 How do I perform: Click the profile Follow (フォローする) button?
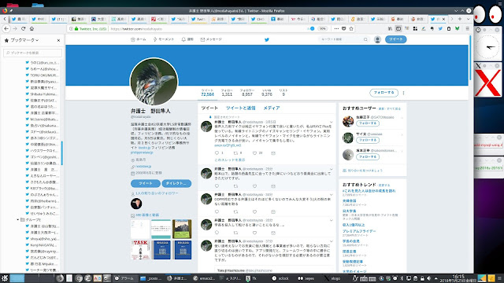(x=384, y=93)
